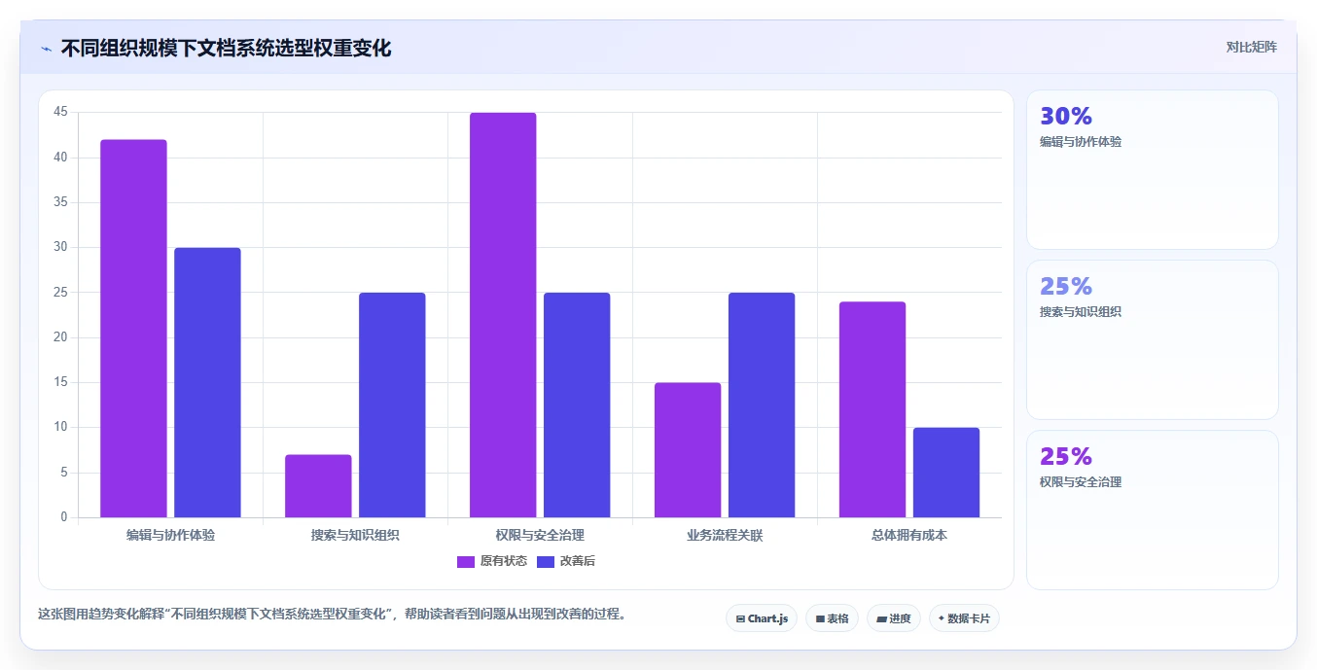Click the purple 原有状态 legend swatch

pyautogui.click(x=466, y=561)
